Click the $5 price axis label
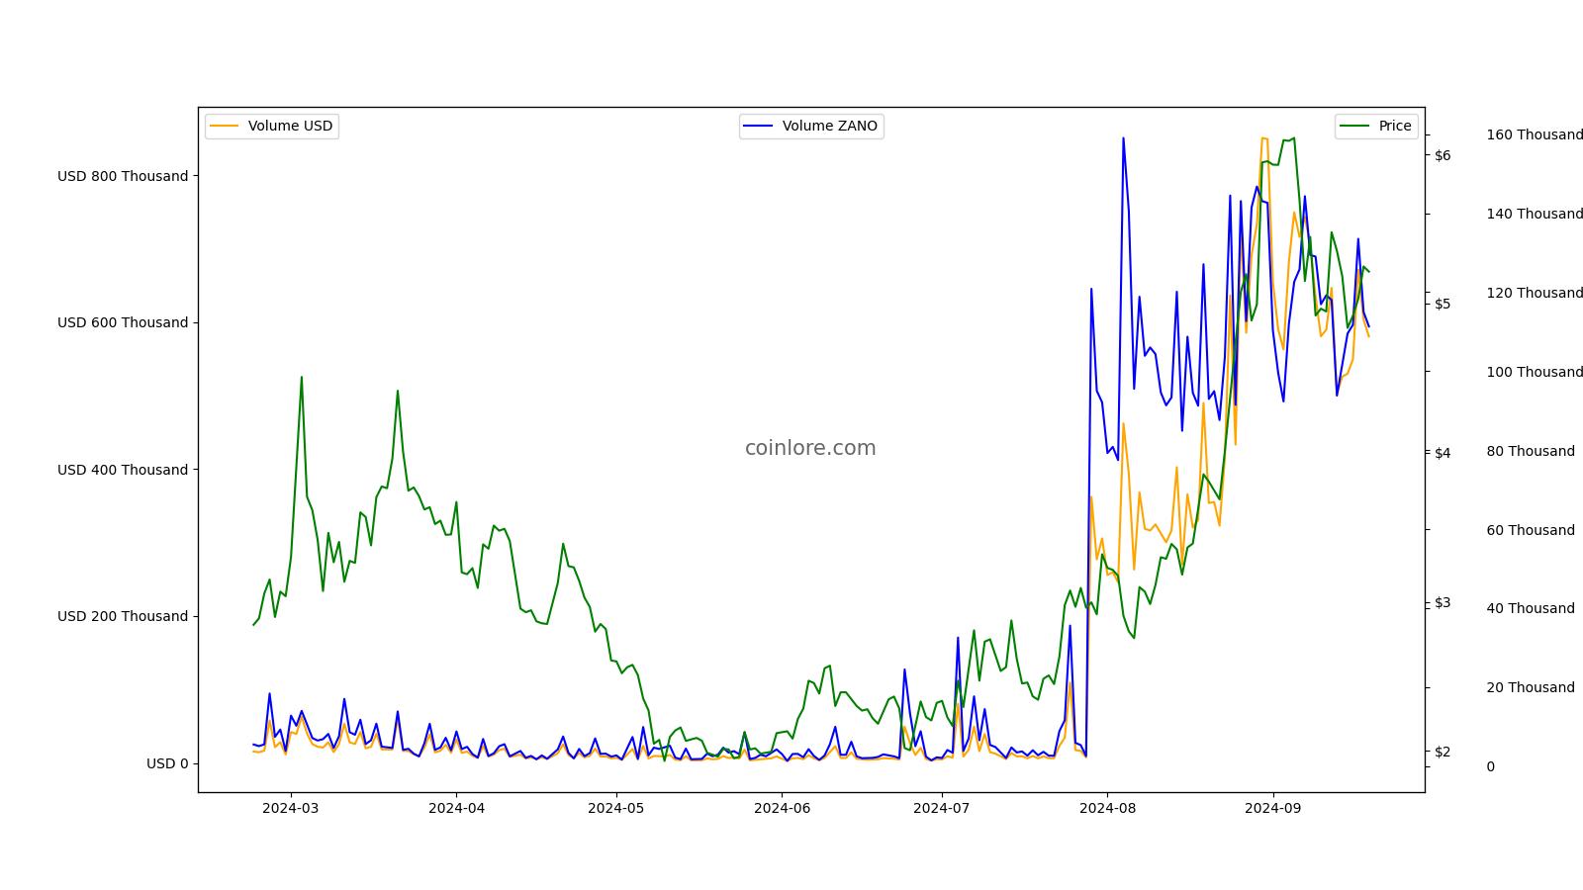This screenshot has height=890, width=1583. click(1443, 303)
